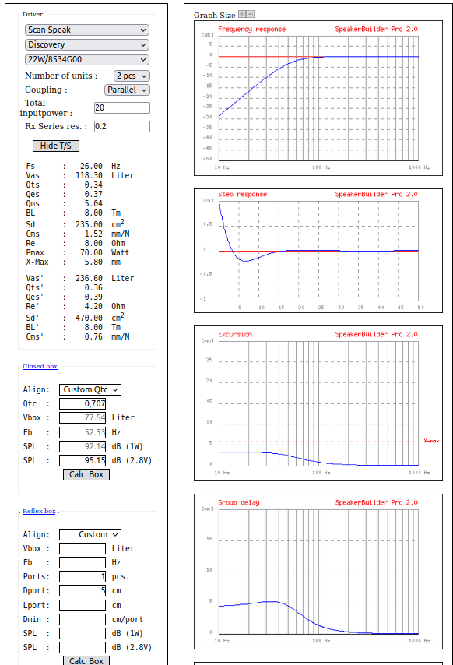Click the Frequency response graph
This screenshot has width=453, height=665.
[318, 98]
